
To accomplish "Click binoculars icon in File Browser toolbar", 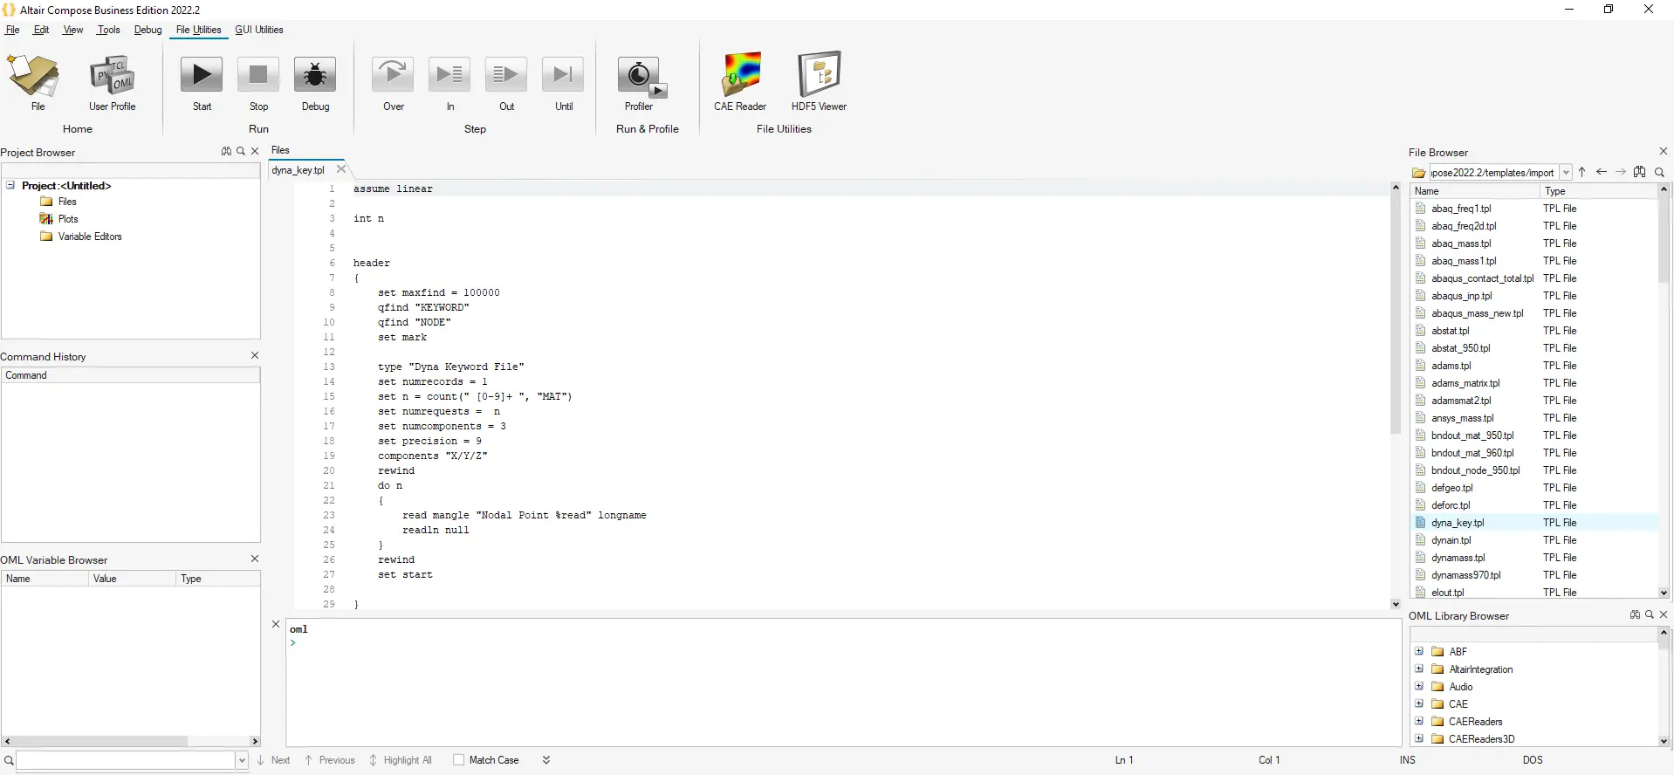I will click(1640, 172).
